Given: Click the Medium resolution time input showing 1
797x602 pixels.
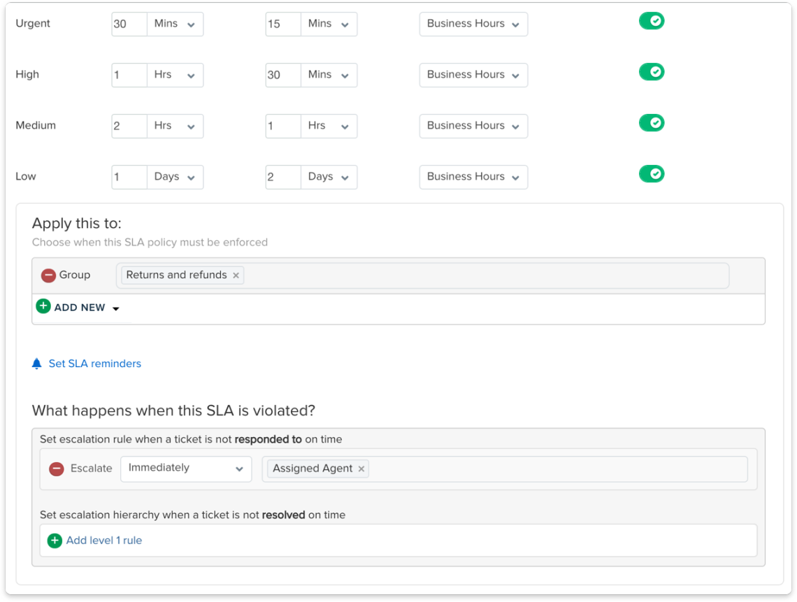Looking at the screenshot, I should click(x=282, y=126).
